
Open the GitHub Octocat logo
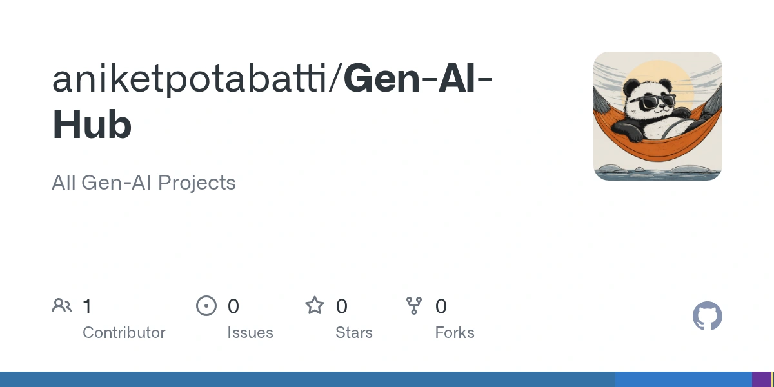(708, 316)
